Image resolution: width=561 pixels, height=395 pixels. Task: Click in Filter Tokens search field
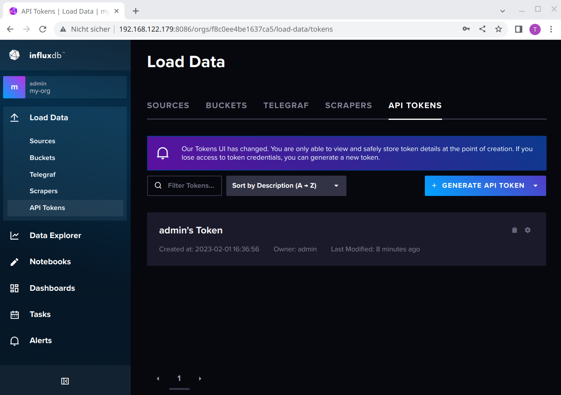185,186
